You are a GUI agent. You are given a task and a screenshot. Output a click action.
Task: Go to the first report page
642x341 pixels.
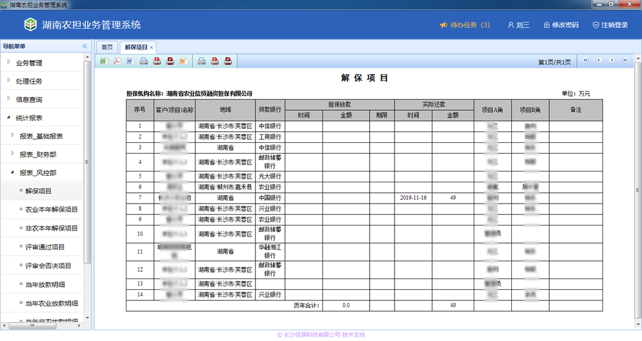(x=585, y=61)
